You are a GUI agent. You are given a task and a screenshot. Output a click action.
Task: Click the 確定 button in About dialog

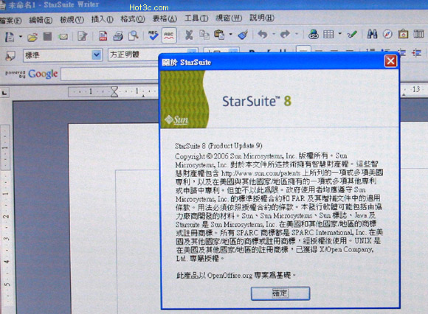point(280,293)
